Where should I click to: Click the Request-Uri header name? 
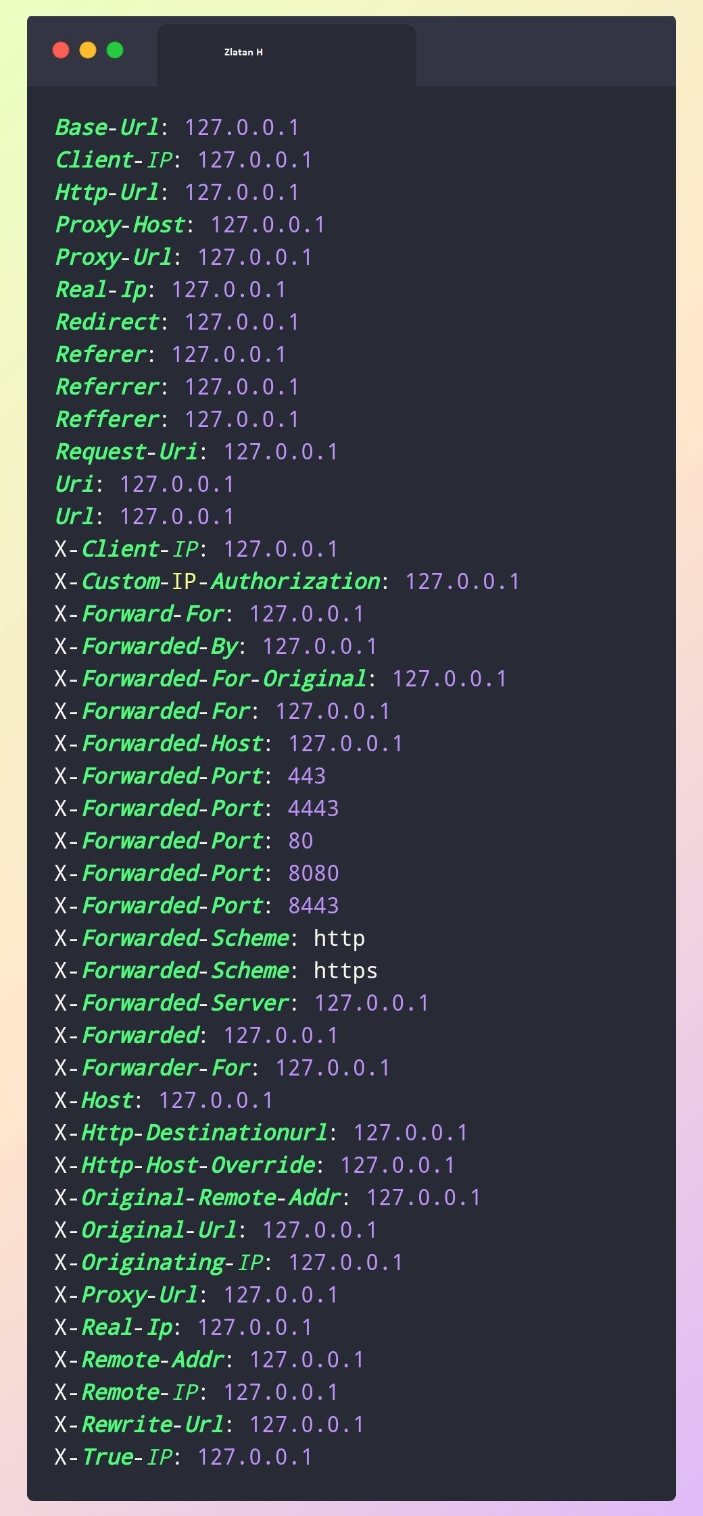click(x=126, y=452)
